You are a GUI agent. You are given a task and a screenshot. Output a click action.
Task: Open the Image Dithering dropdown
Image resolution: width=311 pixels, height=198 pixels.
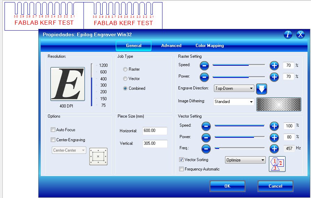(x=234, y=102)
